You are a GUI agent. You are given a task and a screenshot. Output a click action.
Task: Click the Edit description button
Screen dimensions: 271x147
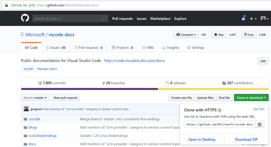click(263, 61)
